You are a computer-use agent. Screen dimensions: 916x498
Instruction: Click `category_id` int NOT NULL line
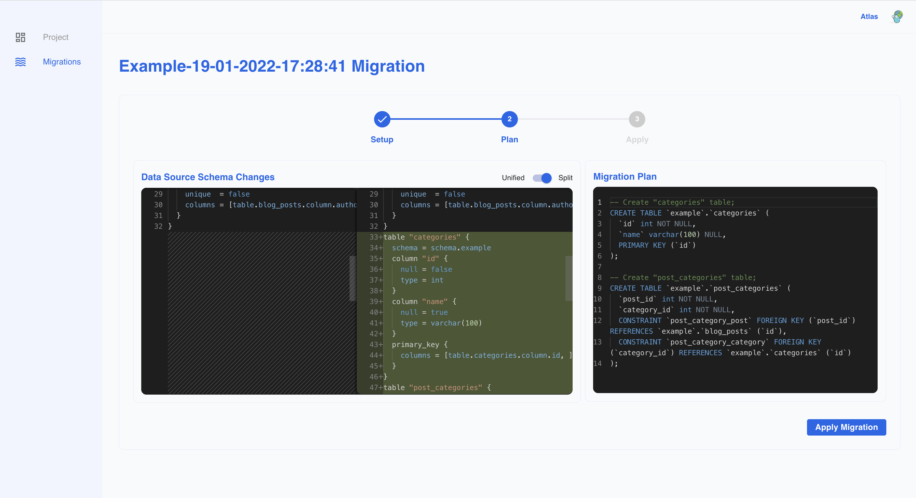pos(676,310)
